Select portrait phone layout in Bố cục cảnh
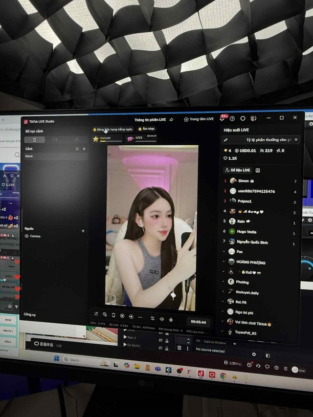 coord(34,140)
